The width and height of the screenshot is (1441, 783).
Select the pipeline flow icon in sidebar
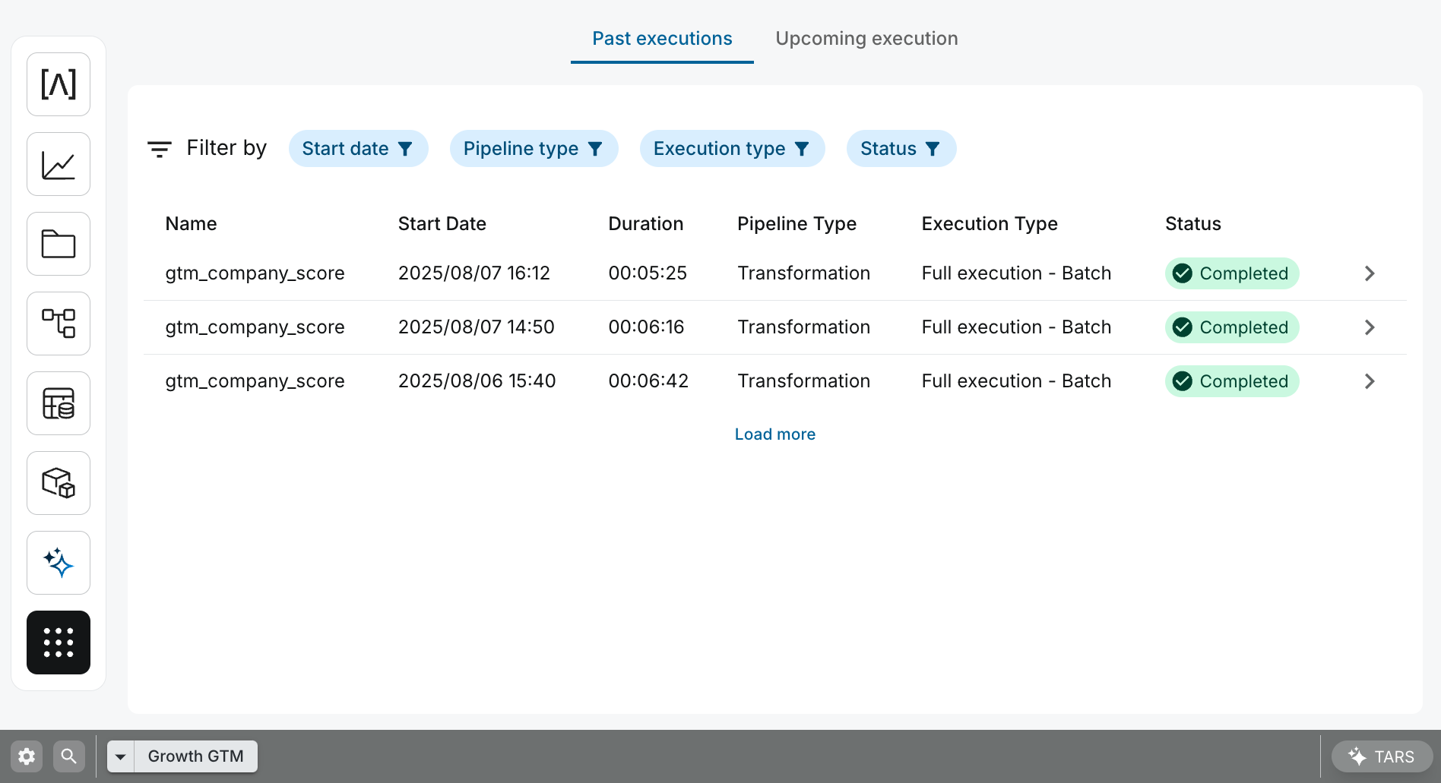pyautogui.click(x=58, y=323)
